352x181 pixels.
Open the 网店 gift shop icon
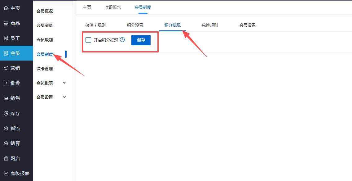[6, 159]
